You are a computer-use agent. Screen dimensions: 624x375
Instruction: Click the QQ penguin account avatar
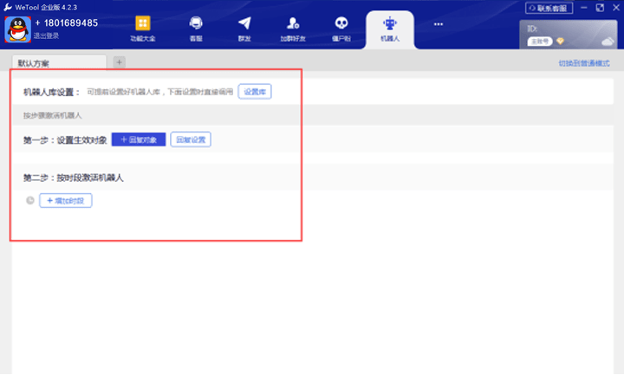(x=17, y=29)
